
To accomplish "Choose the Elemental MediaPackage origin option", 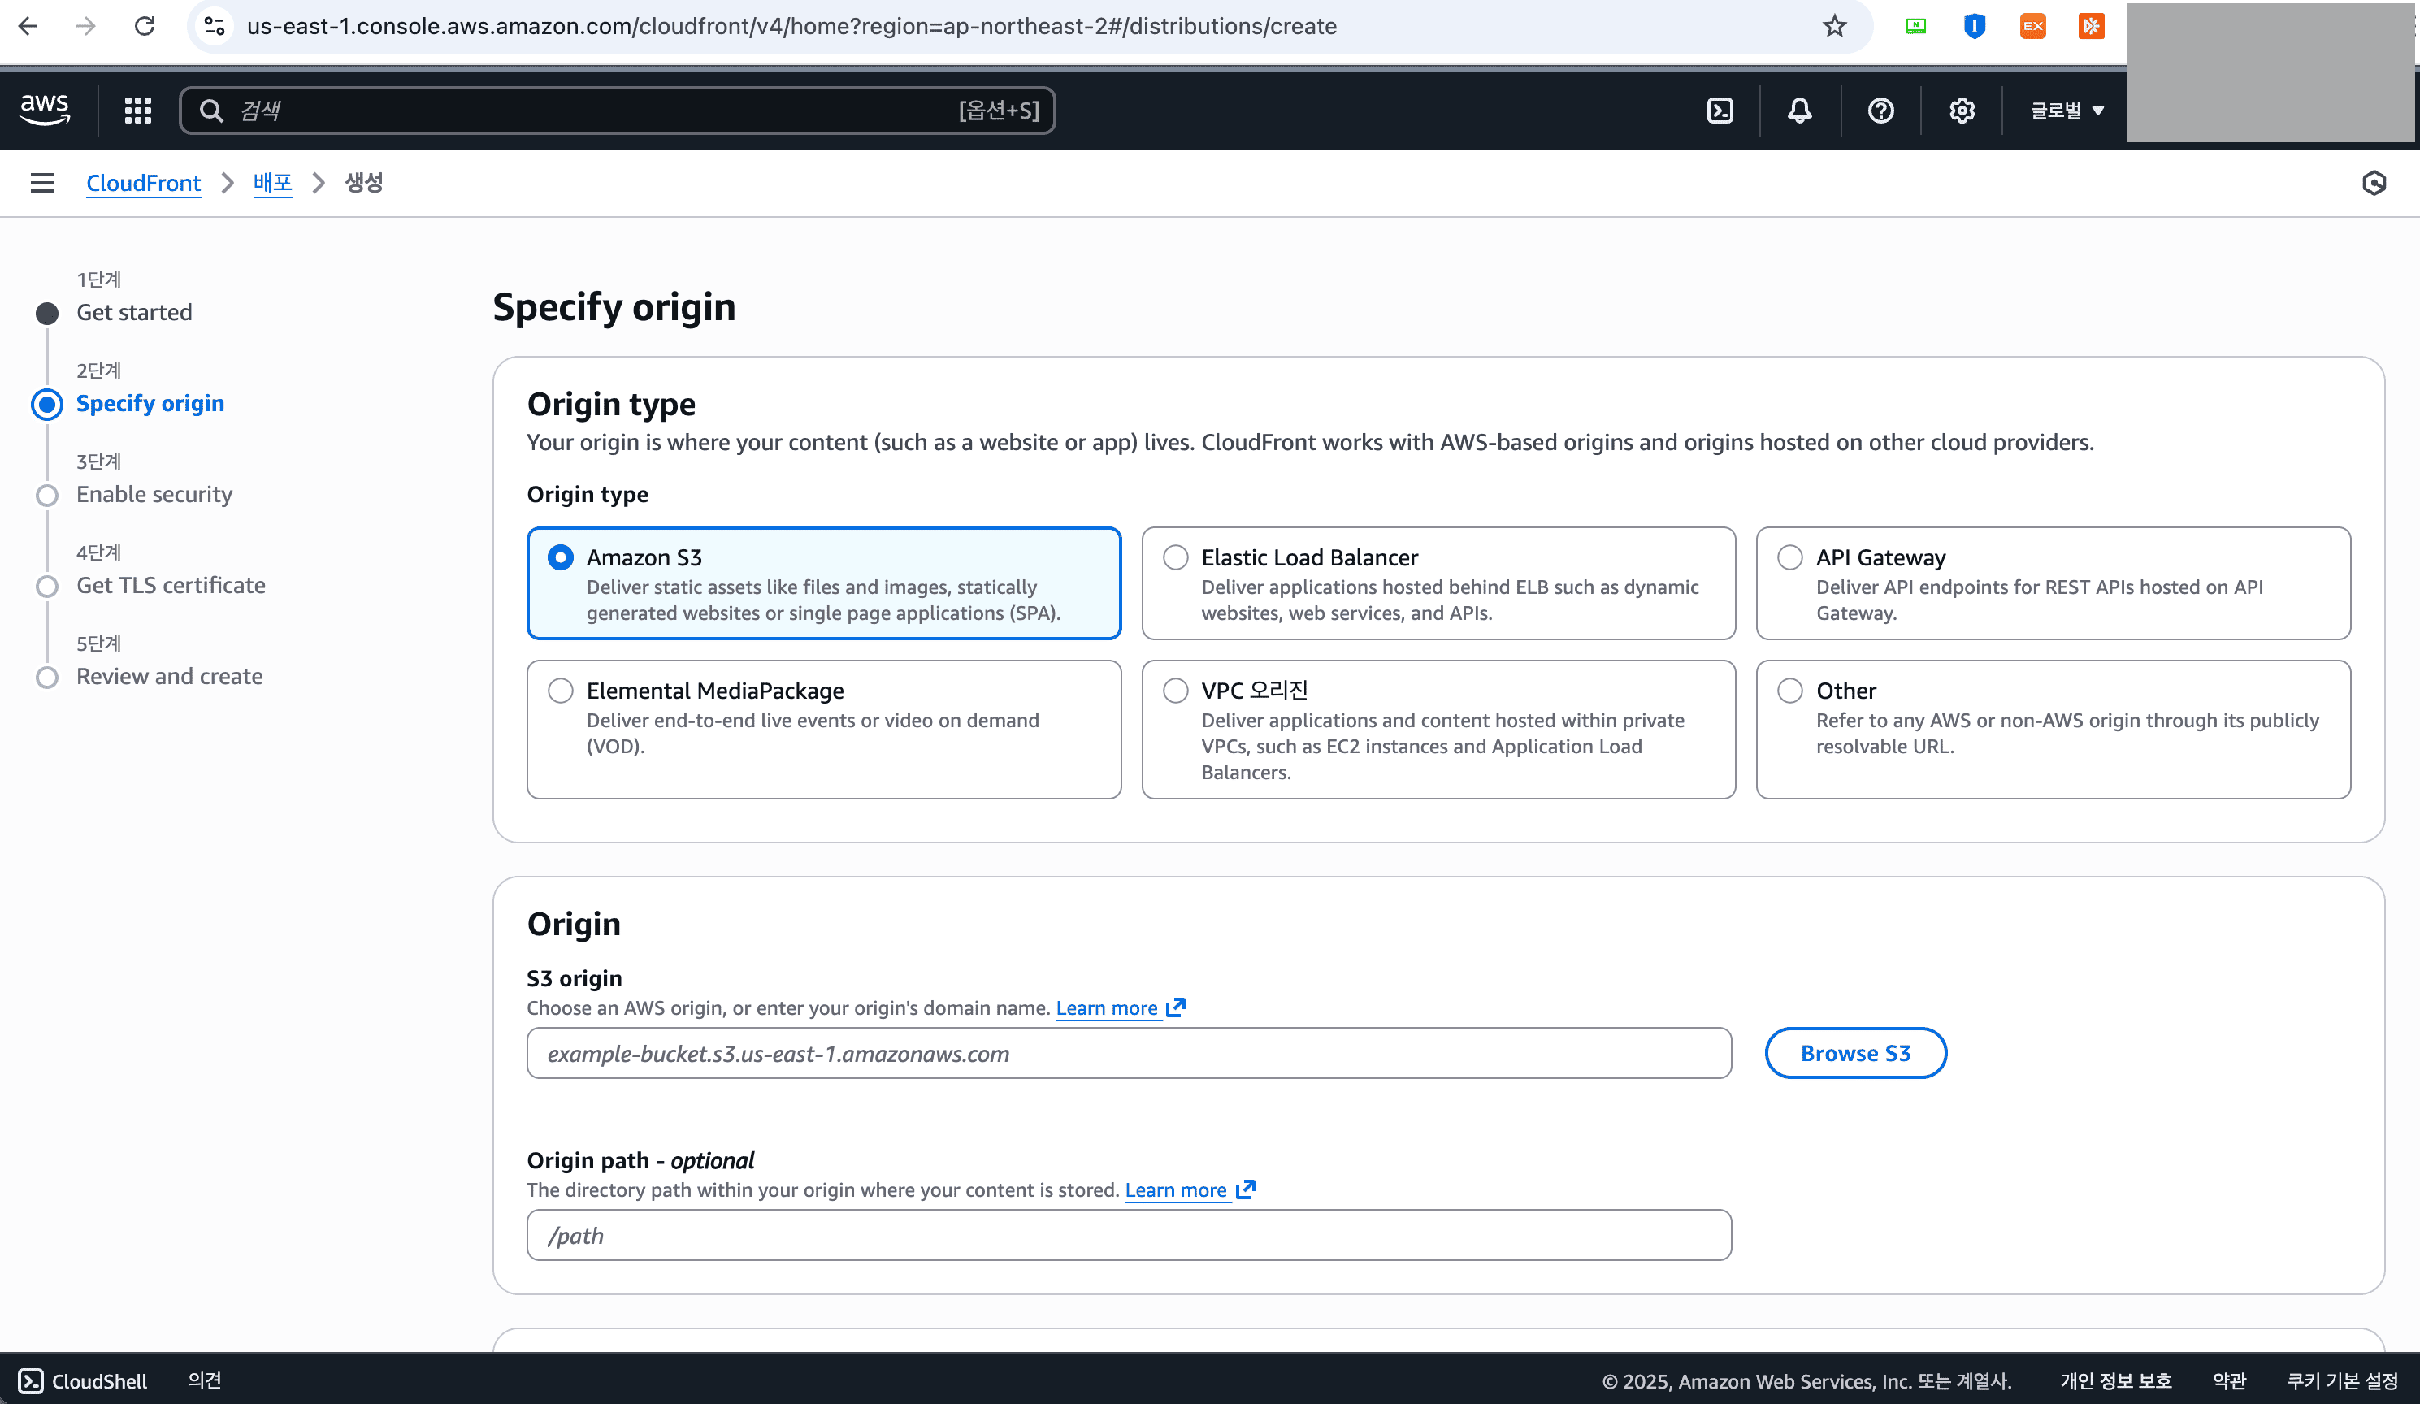I will [561, 691].
